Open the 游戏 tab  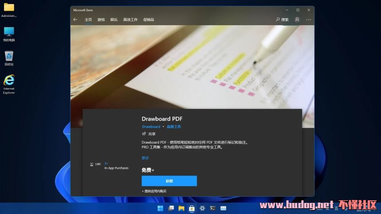point(101,19)
